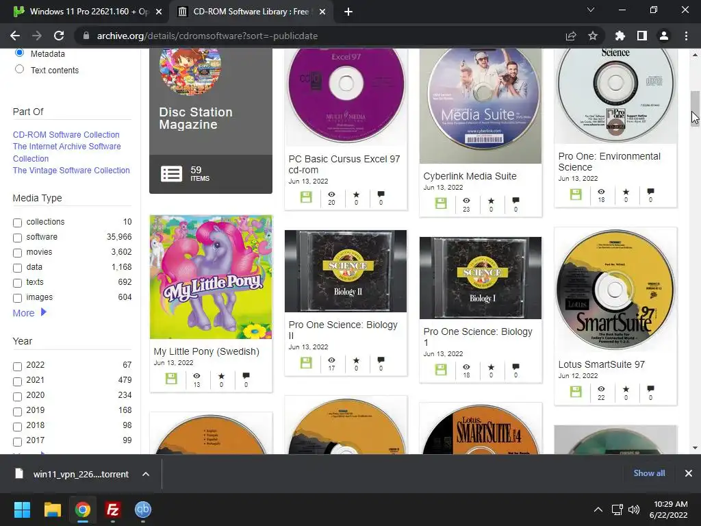Click the comment icon for Pro One Science: Biology 1
The width and height of the screenshot is (701, 526).
click(x=515, y=367)
